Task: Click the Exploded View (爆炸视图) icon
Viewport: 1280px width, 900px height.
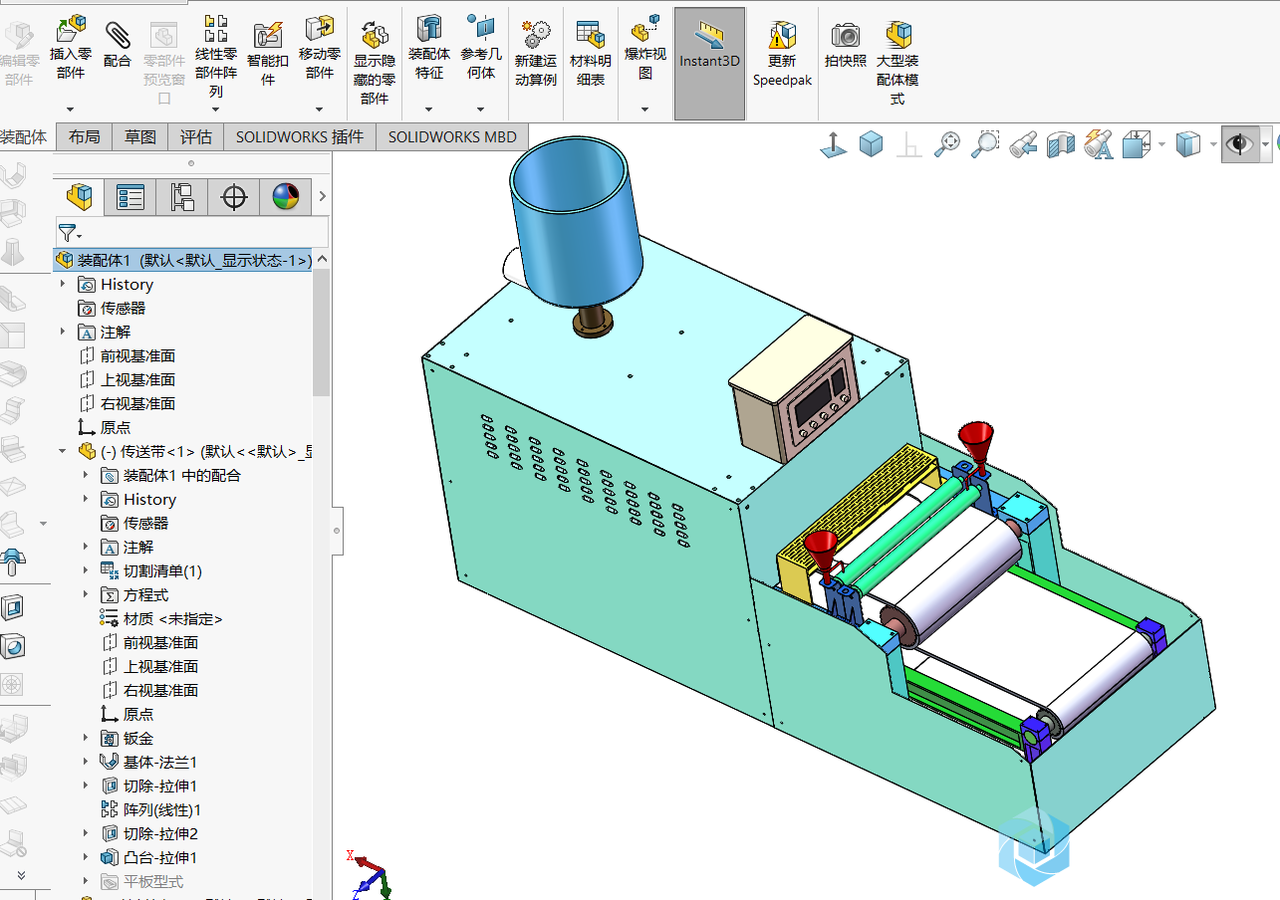Action: click(x=645, y=28)
